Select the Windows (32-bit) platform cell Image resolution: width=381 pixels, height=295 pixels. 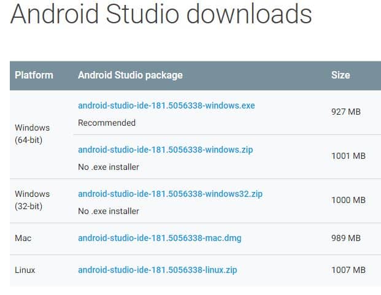32,200
